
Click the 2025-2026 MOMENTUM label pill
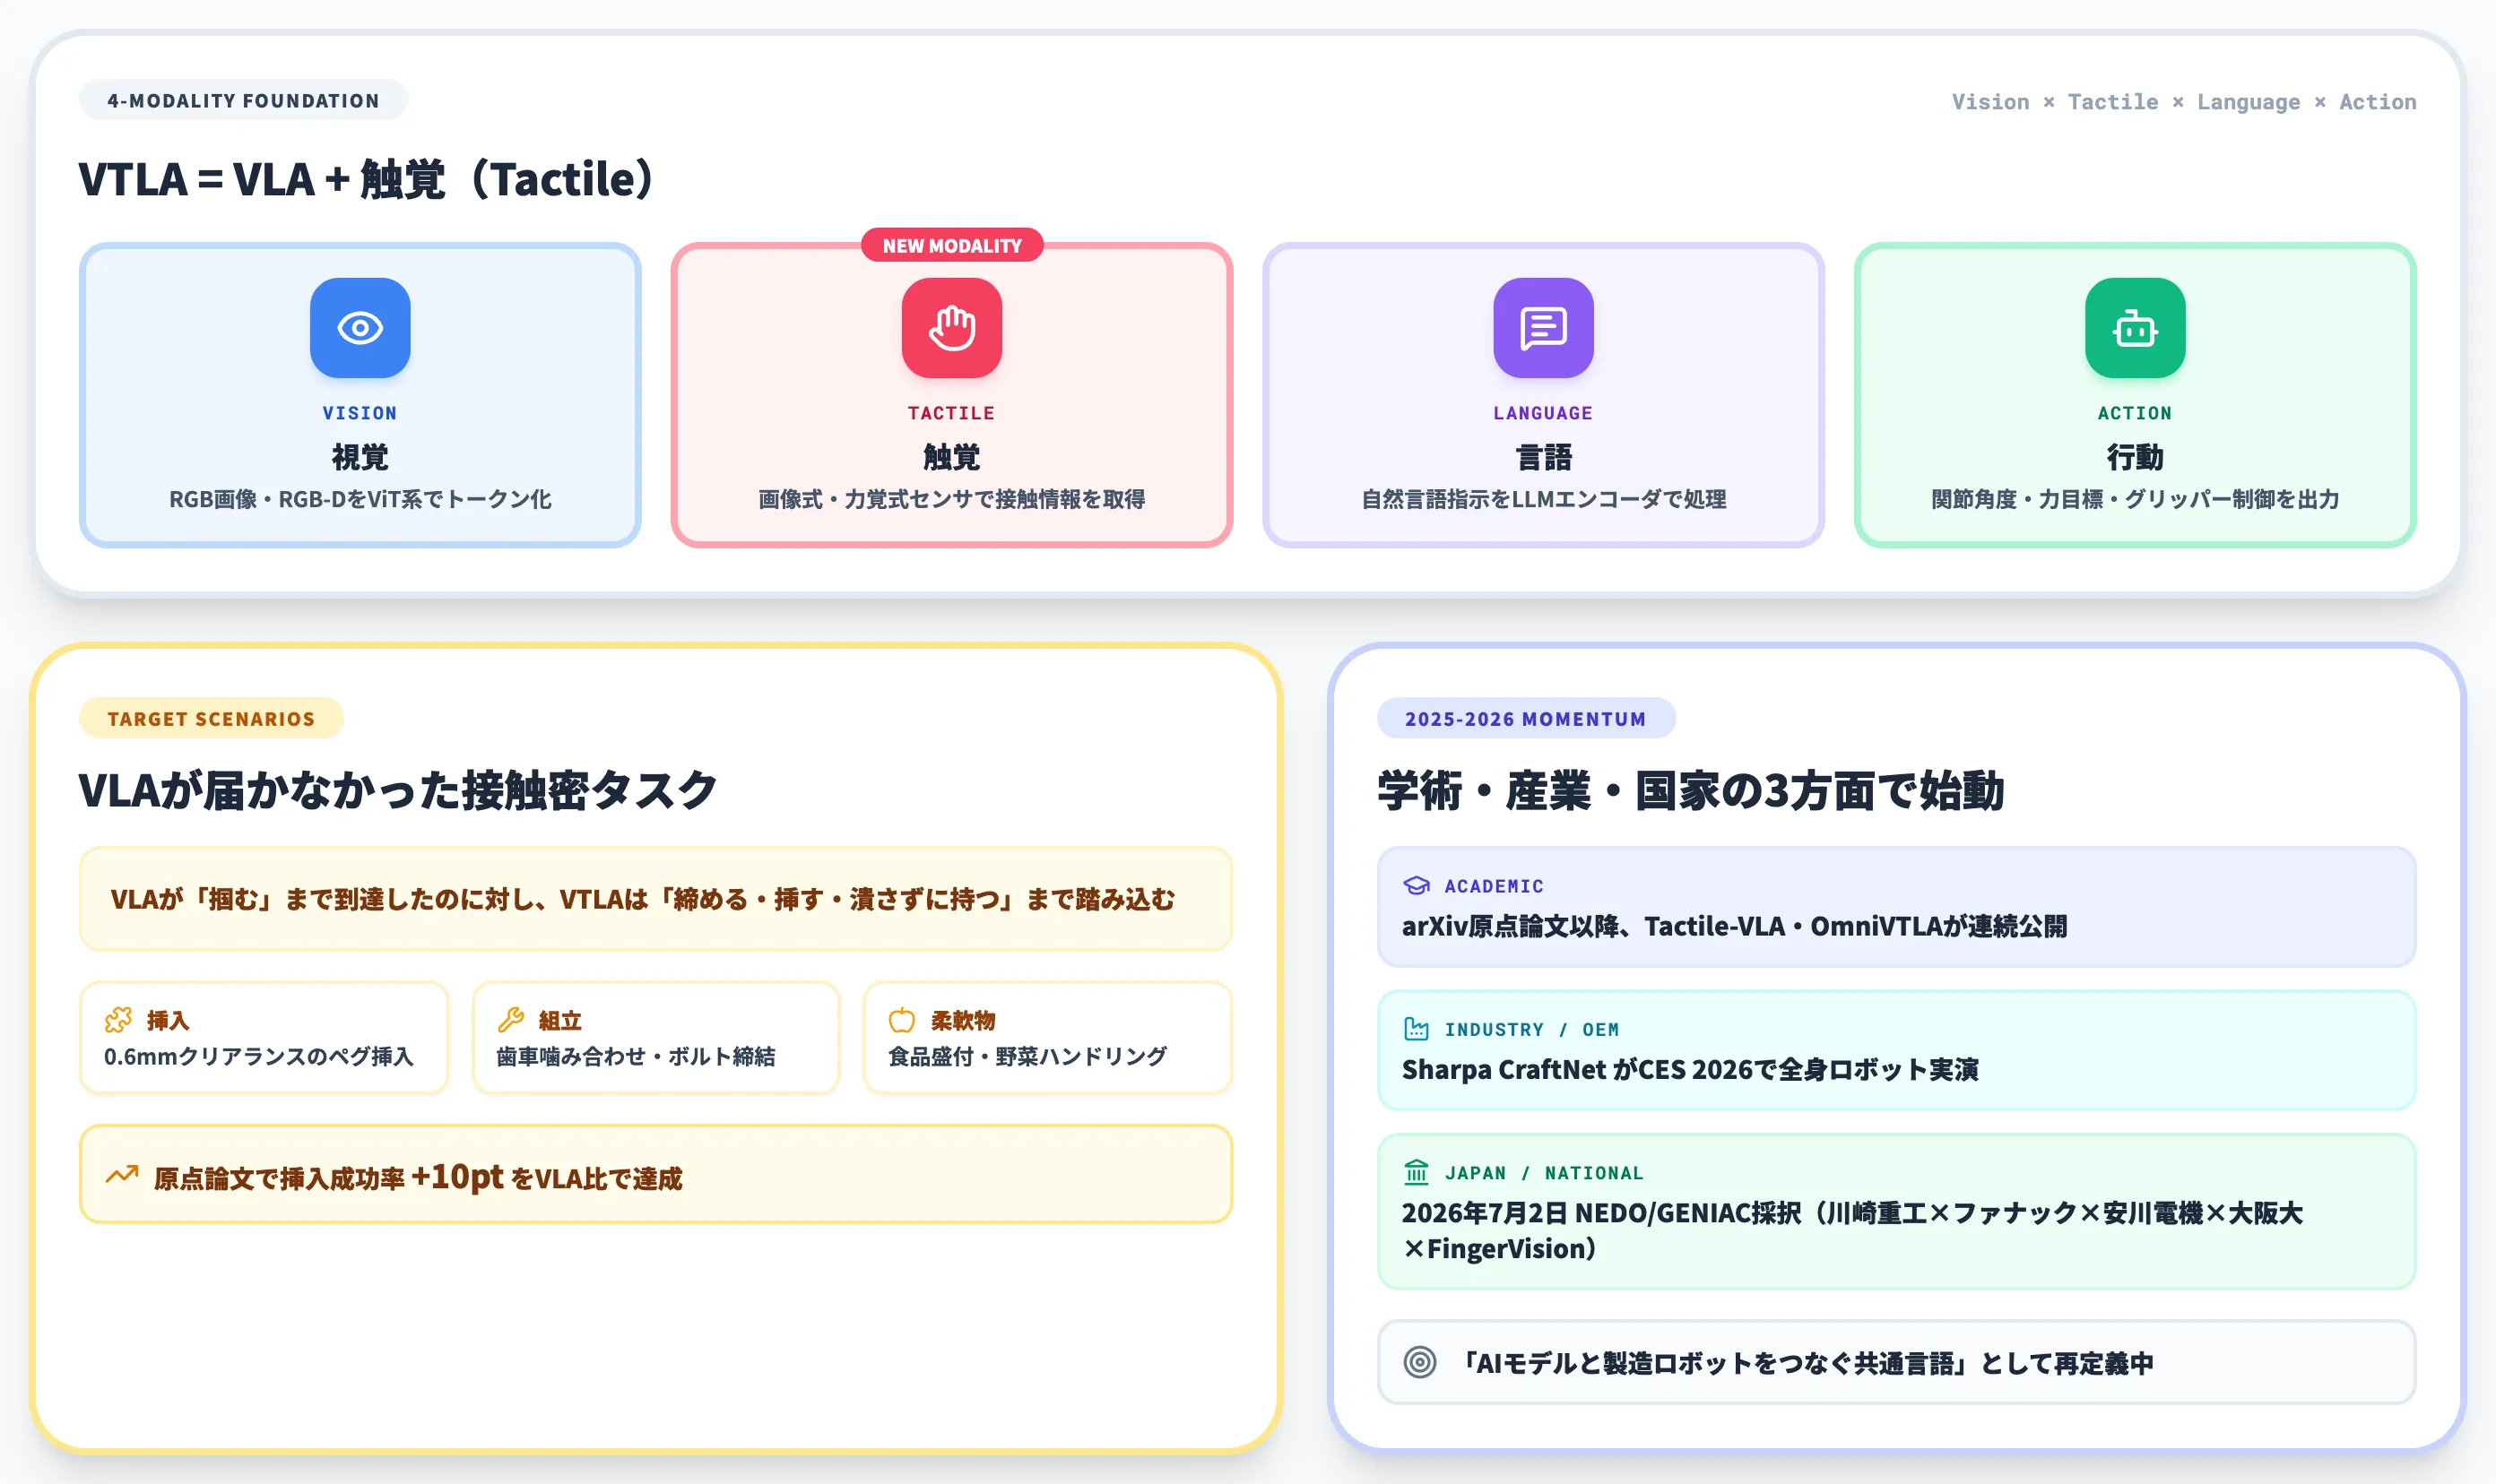tap(1526, 718)
